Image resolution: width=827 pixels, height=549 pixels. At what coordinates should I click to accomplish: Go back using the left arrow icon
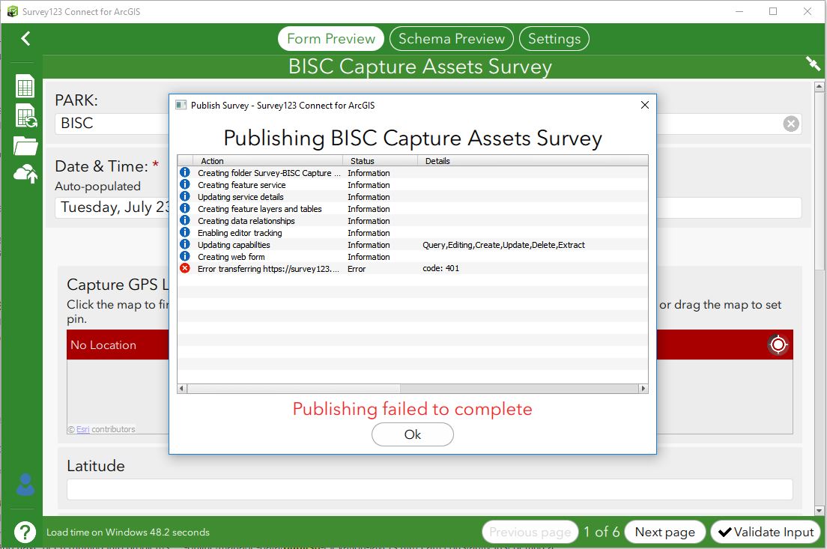(x=25, y=38)
